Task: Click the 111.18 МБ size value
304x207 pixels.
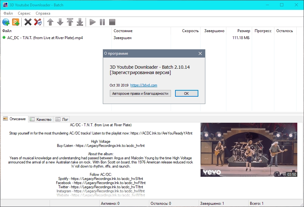Action: pyautogui.click(x=241, y=38)
